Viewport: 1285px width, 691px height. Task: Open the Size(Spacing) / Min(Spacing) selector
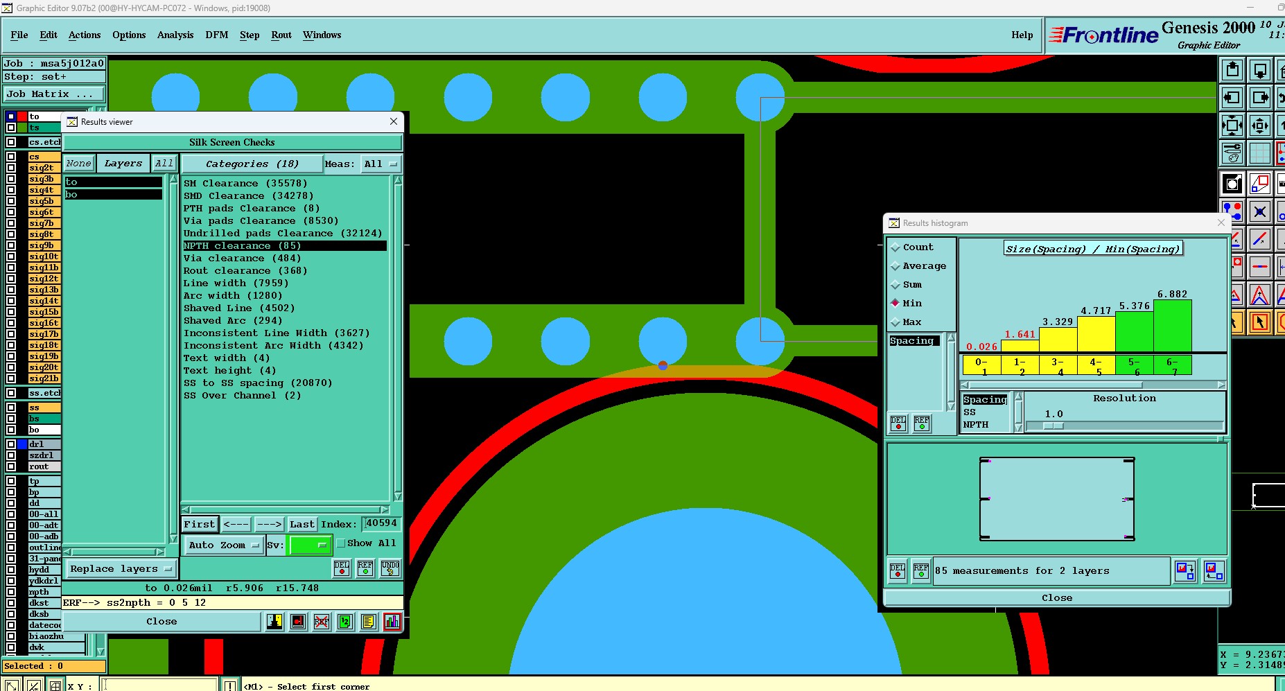pyautogui.click(x=1093, y=249)
